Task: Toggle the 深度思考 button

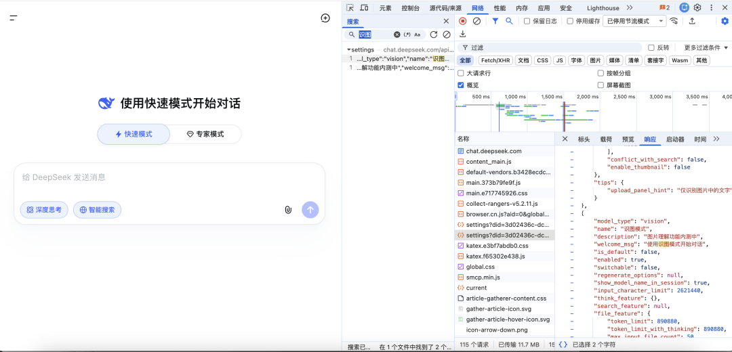Action: 44,210
